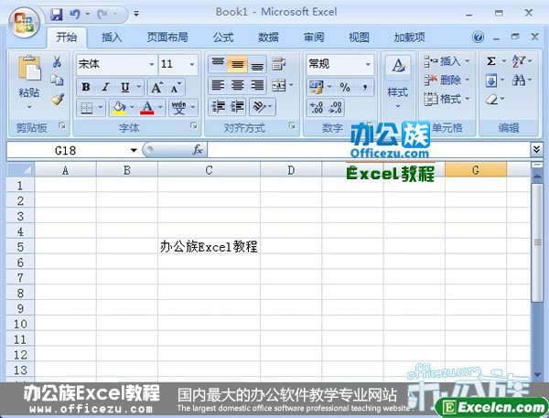Switch to the 页面布局 tab
This screenshot has height=418, width=549.
pos(167,38)
